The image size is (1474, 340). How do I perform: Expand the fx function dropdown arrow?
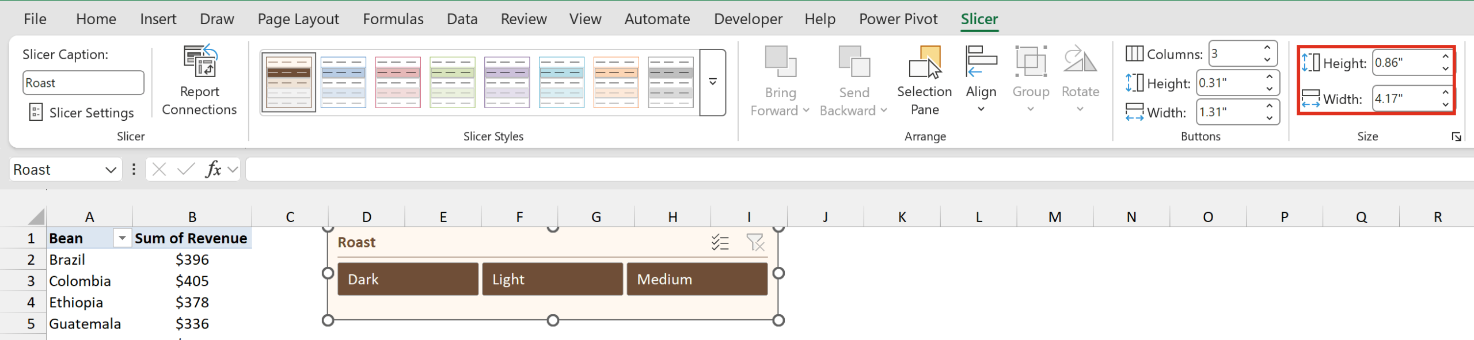tap(233, 170)
